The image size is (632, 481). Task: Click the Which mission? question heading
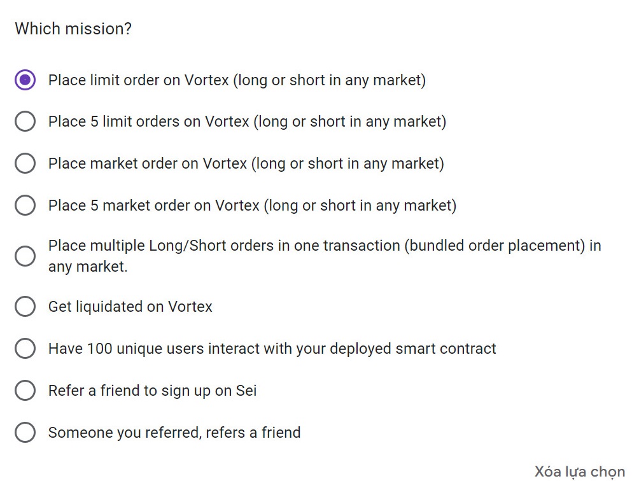[73, 29]
